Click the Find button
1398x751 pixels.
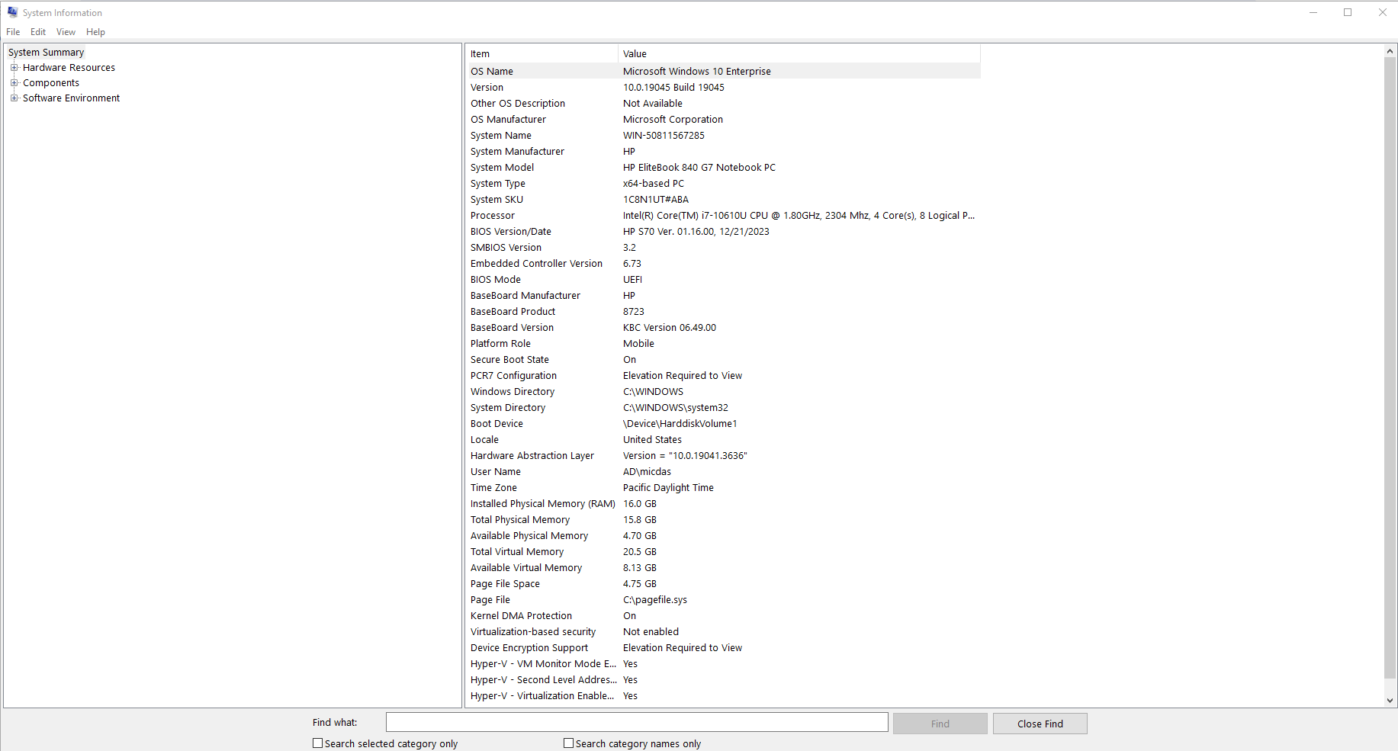[x=940, y=724]
